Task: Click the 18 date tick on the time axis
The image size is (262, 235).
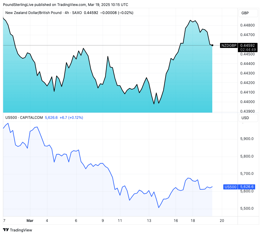Action: (193, 220)
